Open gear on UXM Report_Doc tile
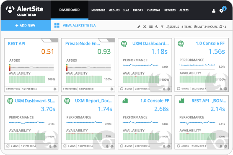The image size is (233, 155). click(x=112, y=146)
